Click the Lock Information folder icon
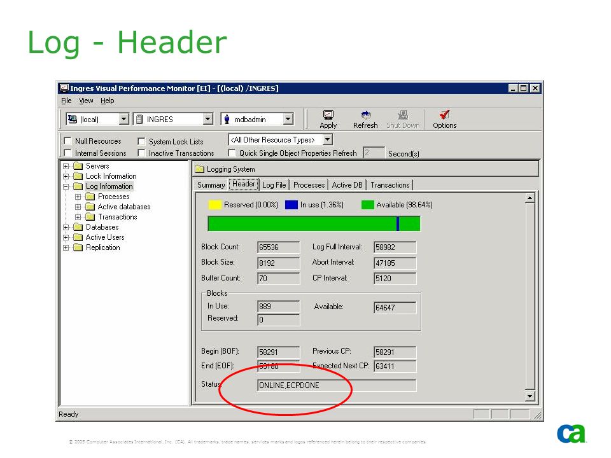Viewport: 611px width, 458px height. click(78, 176)
